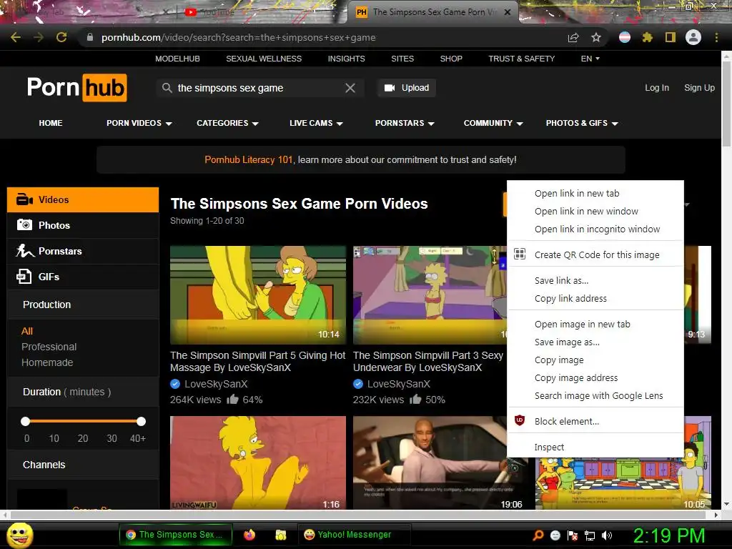
Task: Open TRUST & SAFETY in top bar
Action: 521,59
